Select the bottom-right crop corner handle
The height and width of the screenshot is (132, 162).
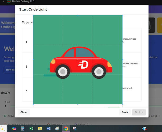tap(123, 104)
